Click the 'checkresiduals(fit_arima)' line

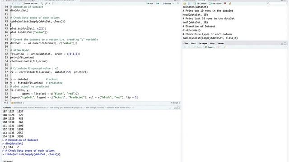(29, 61)
